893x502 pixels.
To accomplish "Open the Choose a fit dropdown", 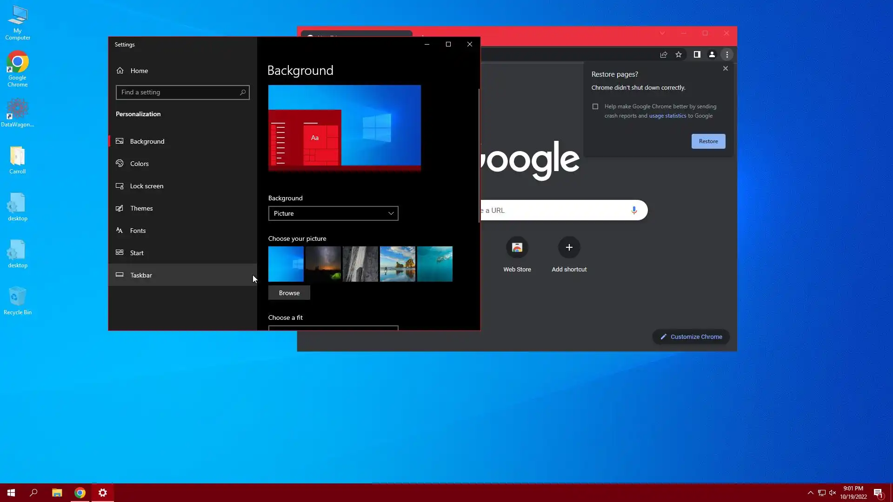I will 333,328.
